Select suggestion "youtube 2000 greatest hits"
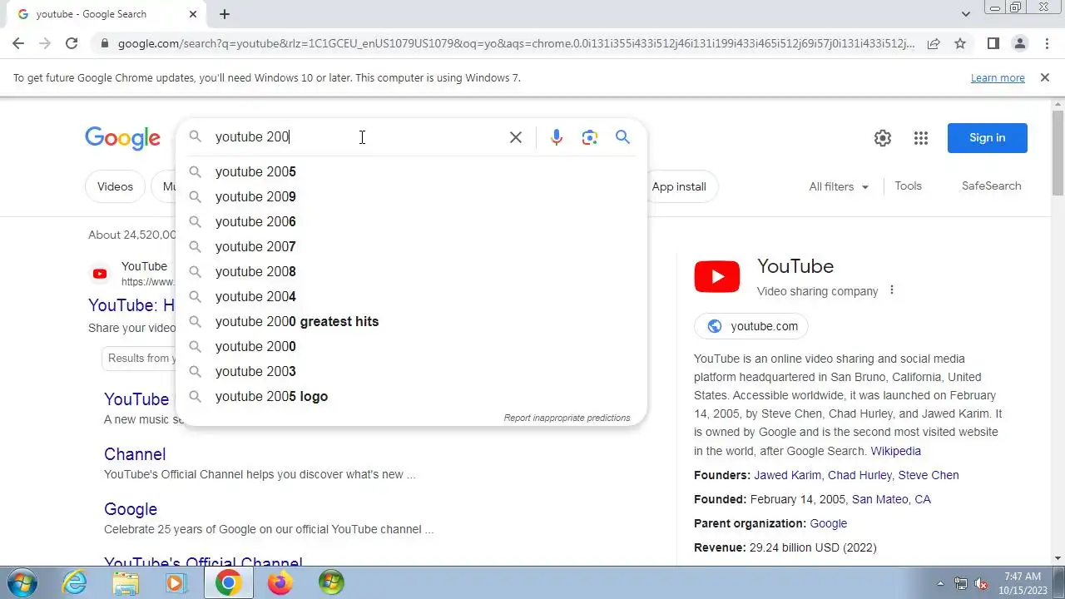Screen dimensions: 1065x599 (x=412, y=321)
